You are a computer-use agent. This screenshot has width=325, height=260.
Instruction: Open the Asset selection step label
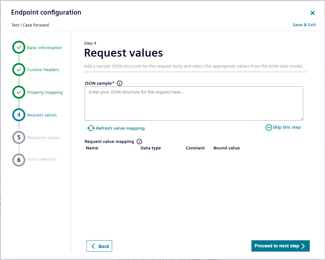tap(42, 159)
